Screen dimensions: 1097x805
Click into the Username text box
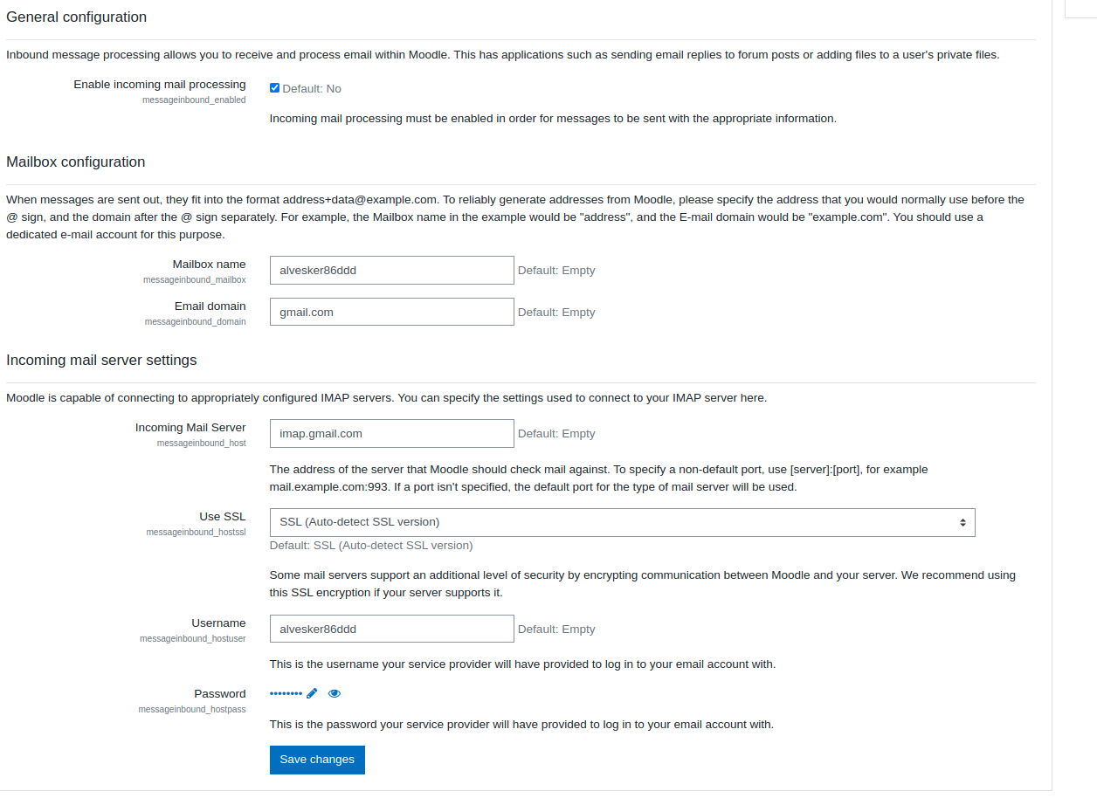coord(391,629)
